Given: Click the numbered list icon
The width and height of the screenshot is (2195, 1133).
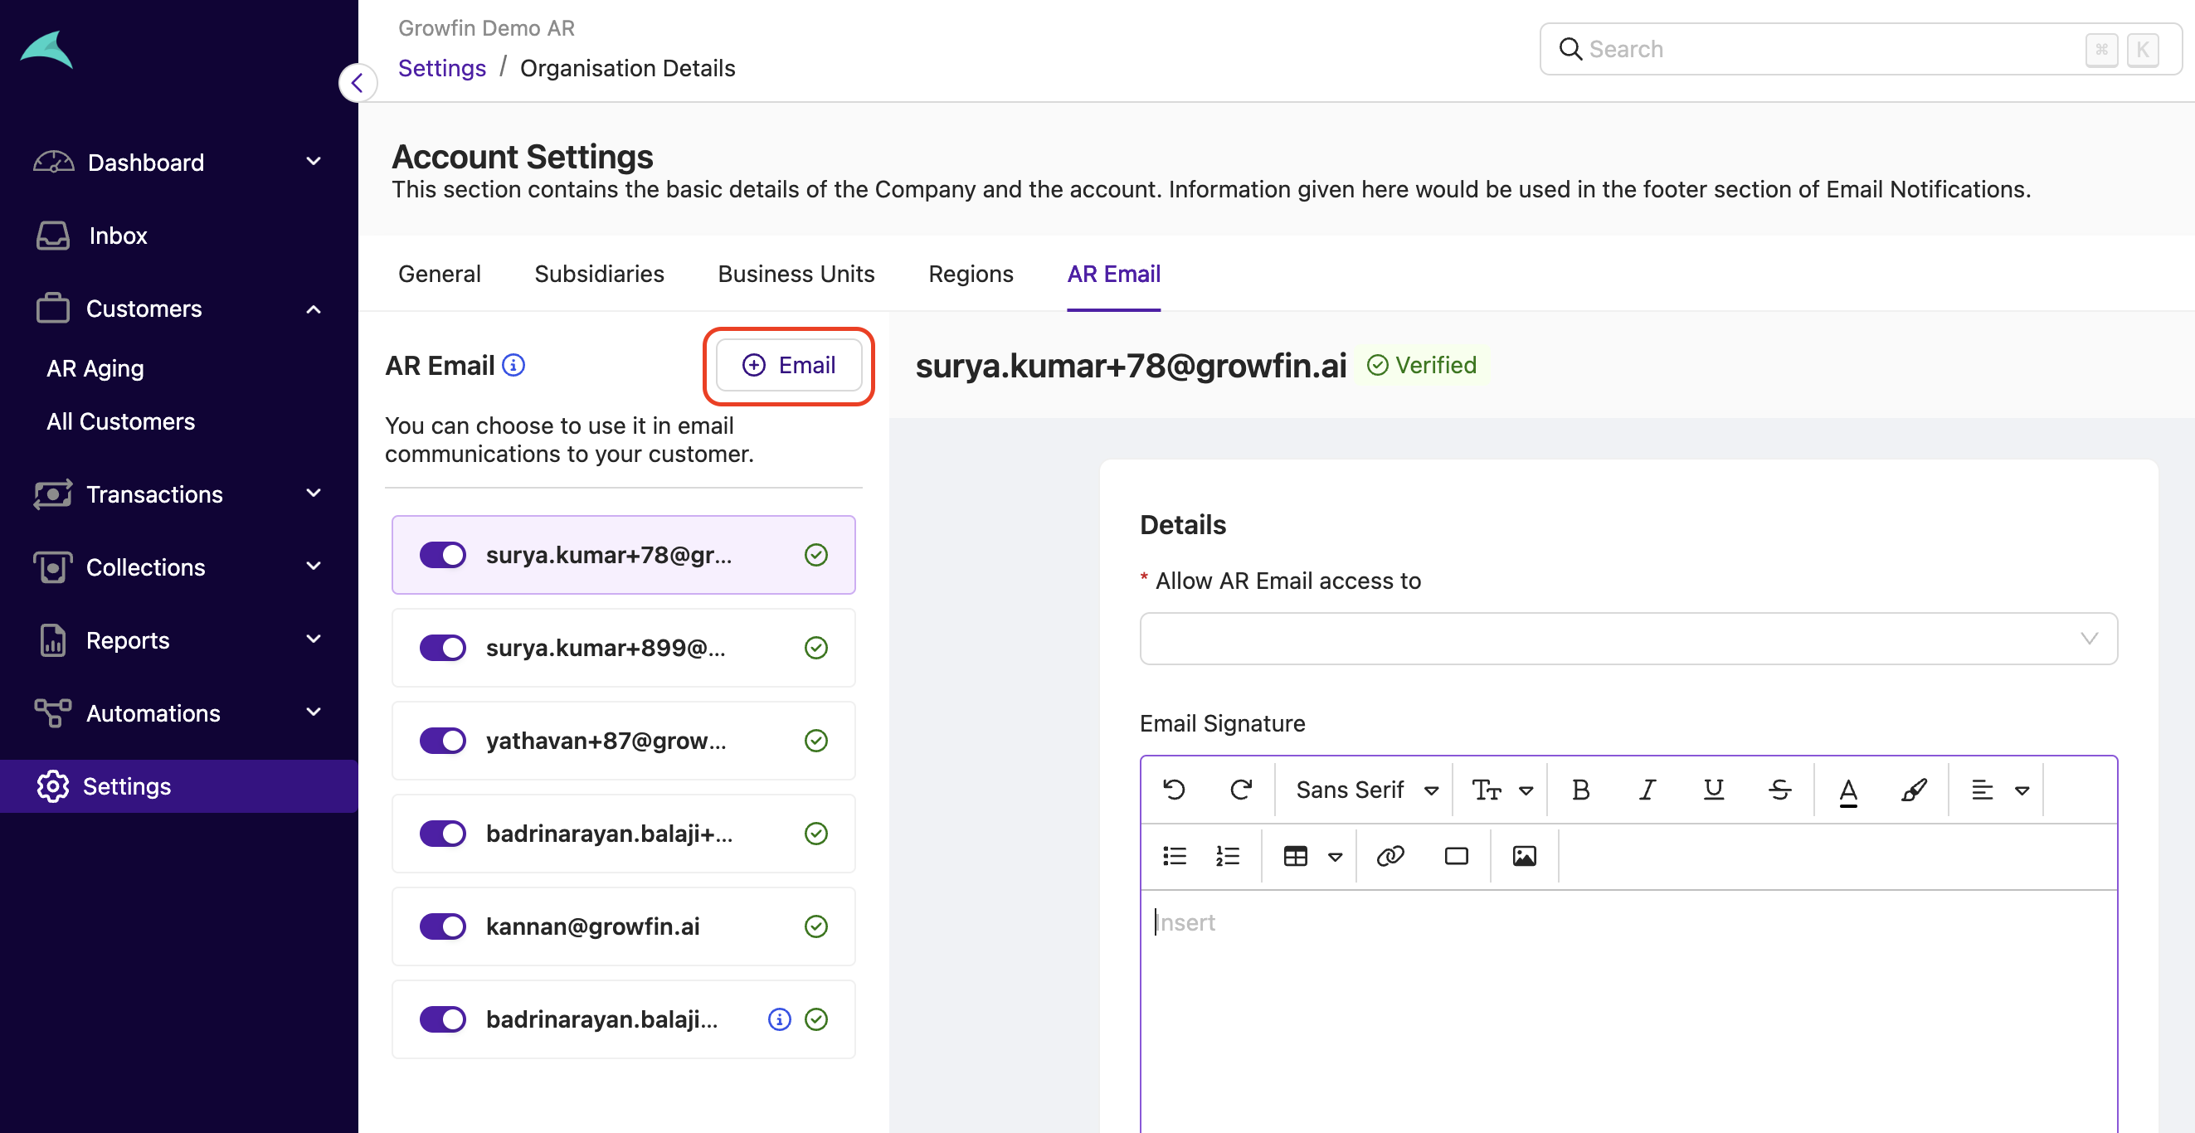Looking at the screenshot, I should click(1227, 856).
